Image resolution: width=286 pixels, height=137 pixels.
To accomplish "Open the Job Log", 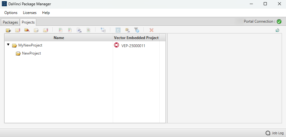I will [275, 133].
